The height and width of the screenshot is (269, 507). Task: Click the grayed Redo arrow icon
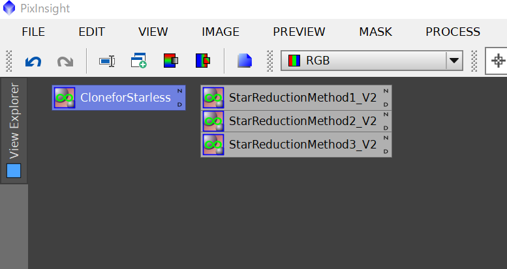point(65,61)
